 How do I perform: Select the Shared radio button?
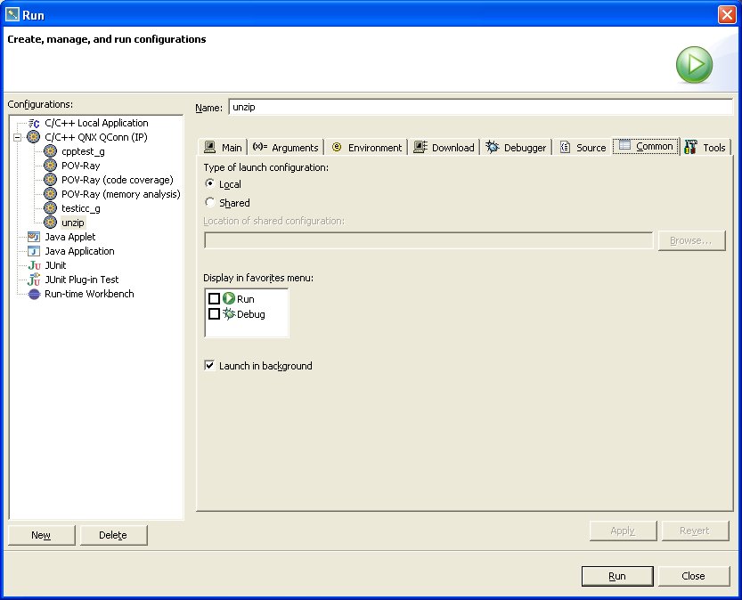[x=210, y=203]
